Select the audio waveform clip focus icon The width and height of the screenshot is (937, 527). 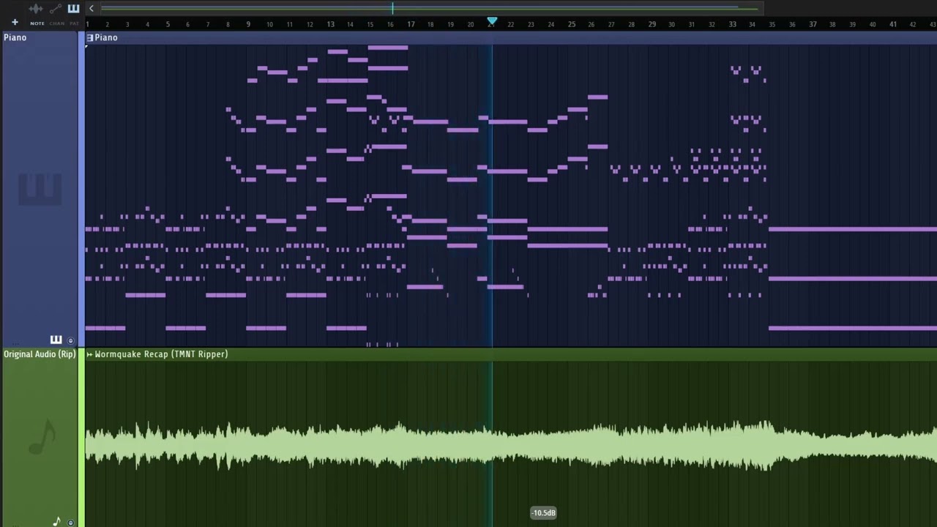point(35,9)
